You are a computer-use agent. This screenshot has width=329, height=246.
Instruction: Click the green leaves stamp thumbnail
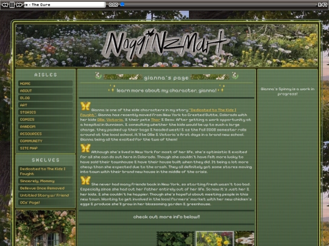[175, 239]
